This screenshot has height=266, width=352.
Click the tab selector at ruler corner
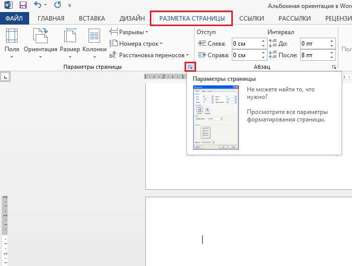point(5,77)
